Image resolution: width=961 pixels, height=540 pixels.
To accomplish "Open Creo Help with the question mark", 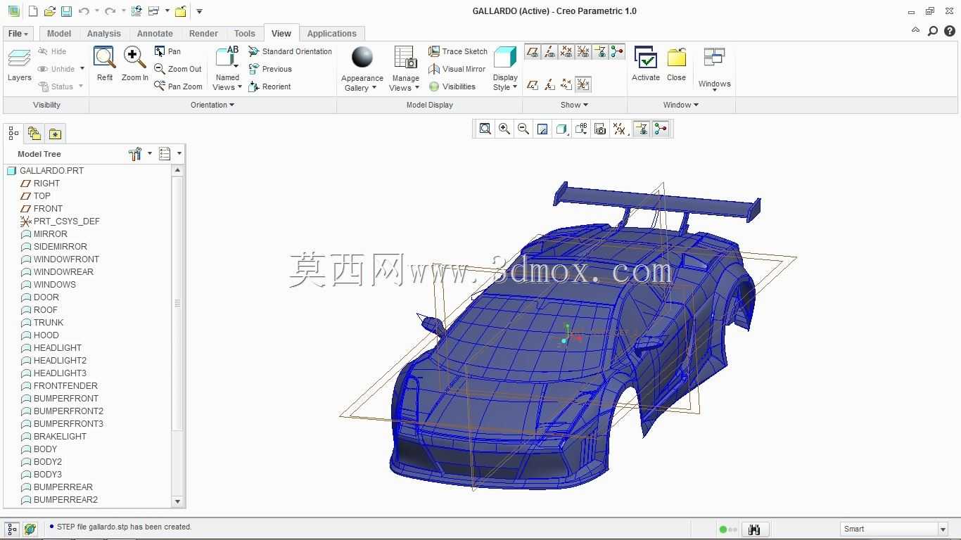I will (x=949, y=31).
